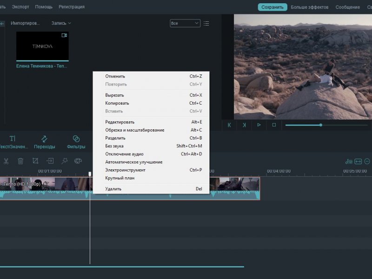Open the audio mixer icon above timeline
Image resolution: width=372 pixels, height=279 pixels.
349,161
